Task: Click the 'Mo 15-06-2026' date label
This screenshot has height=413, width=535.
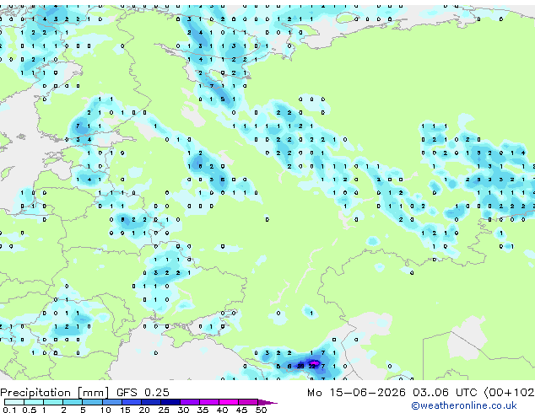Action: (x=356, y=393)
